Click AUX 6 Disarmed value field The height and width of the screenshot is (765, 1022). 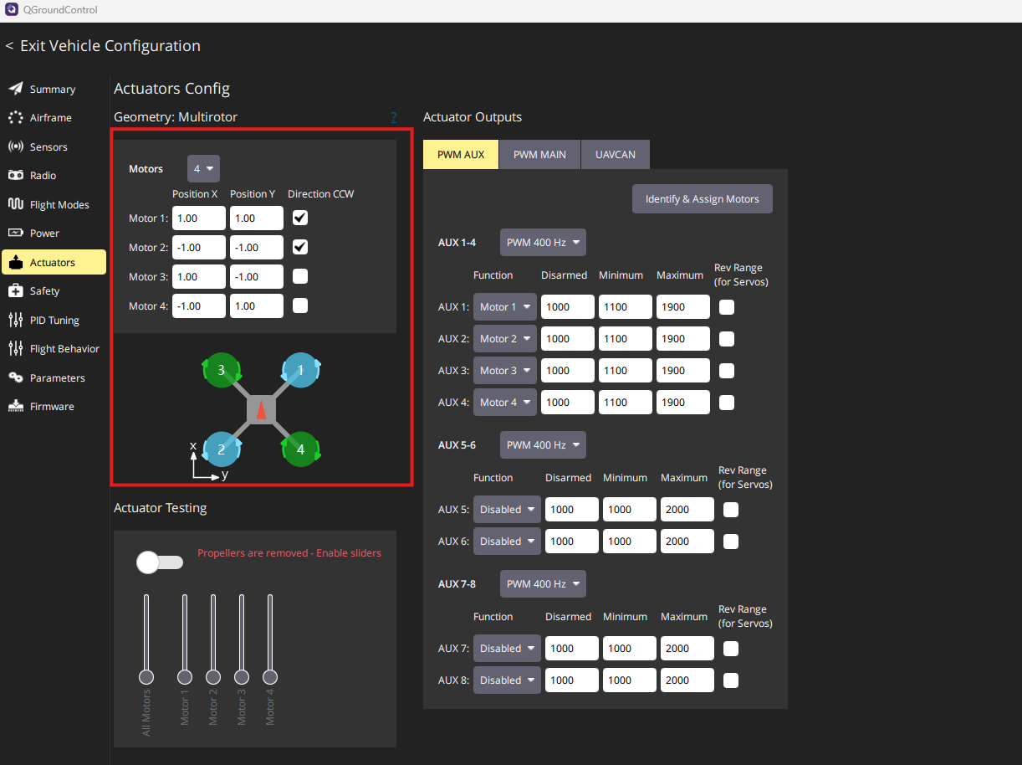[572, 542]
